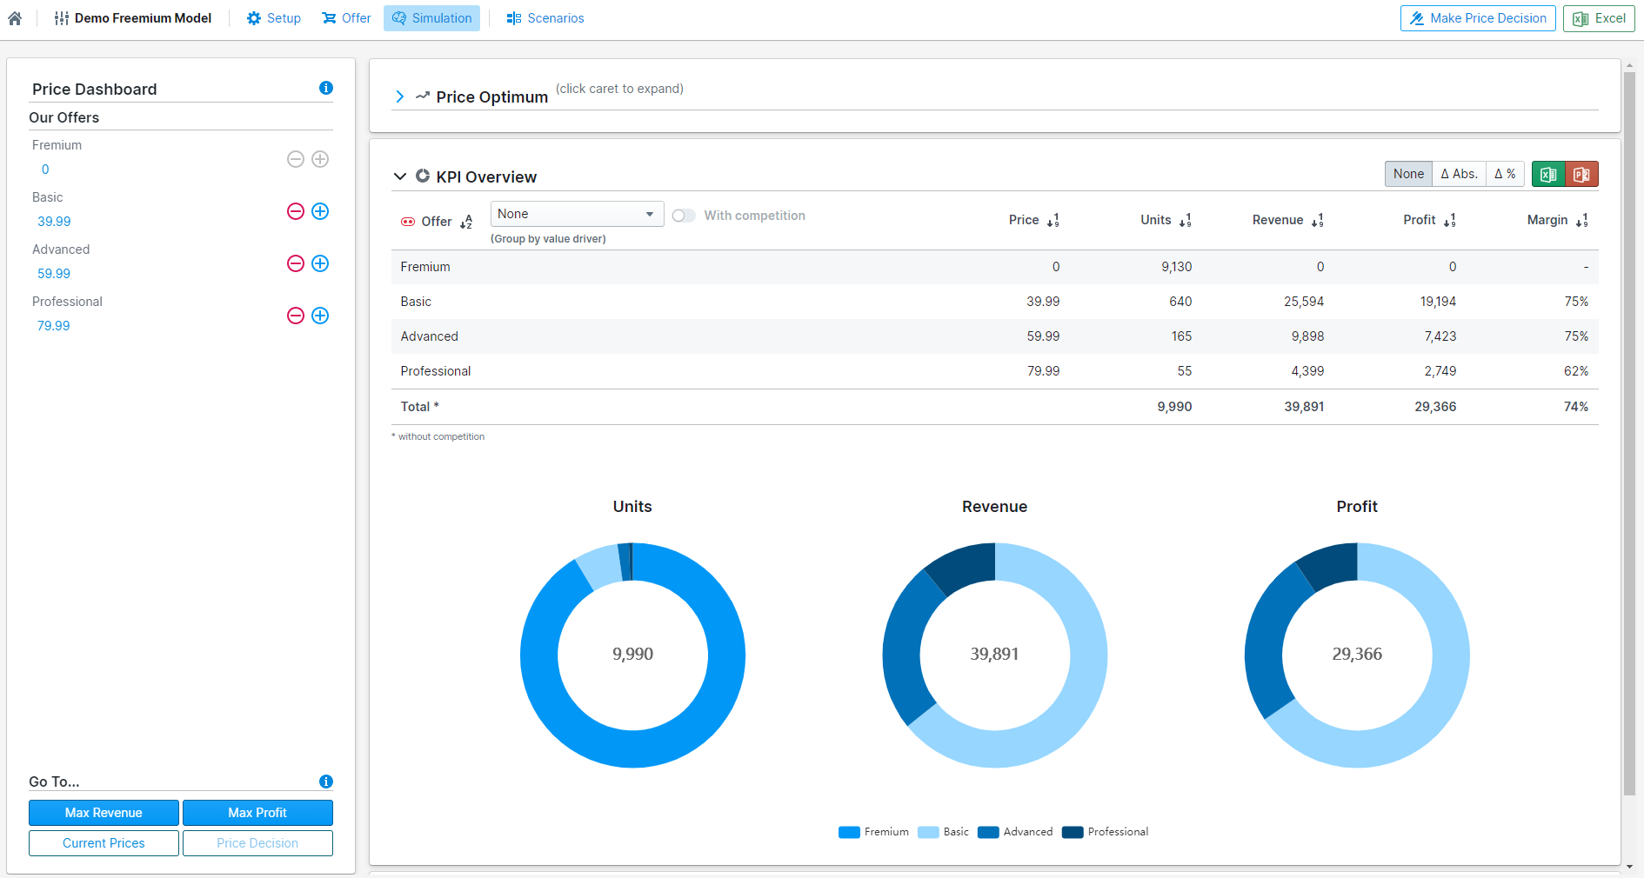The width and height of the screenshot is (1644, 878).
Task: Select the Δ Abs. comparison option
Action: point(1459,174)
